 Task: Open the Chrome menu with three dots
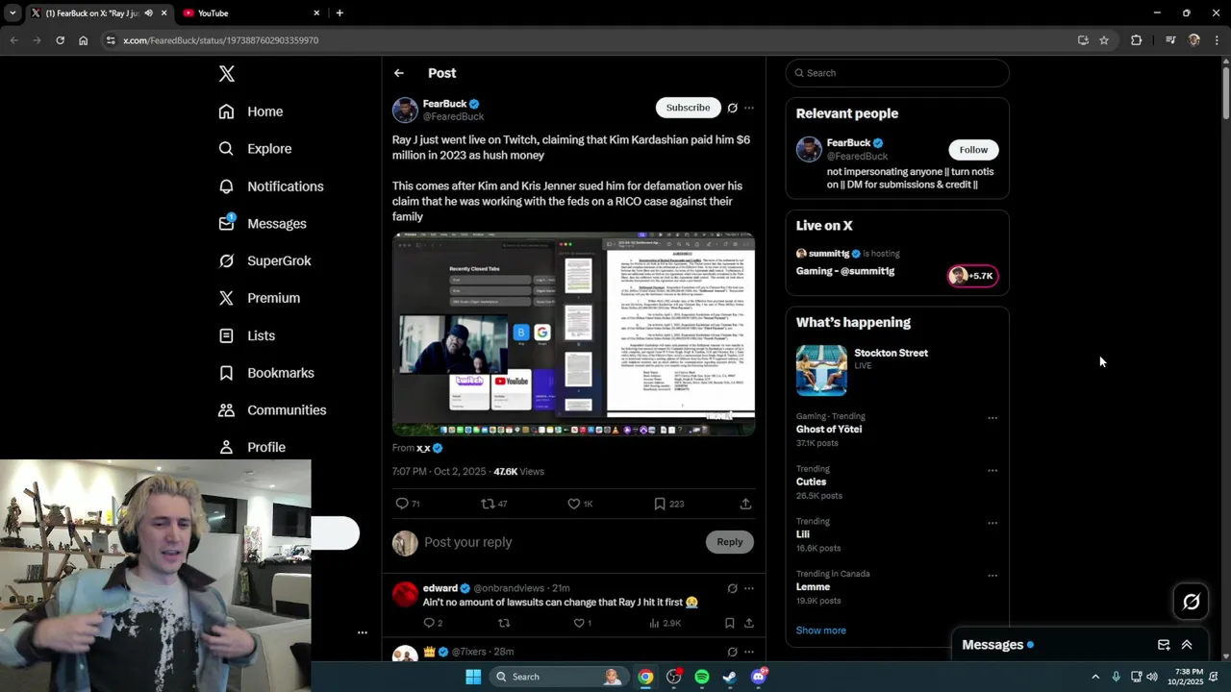1218,40
